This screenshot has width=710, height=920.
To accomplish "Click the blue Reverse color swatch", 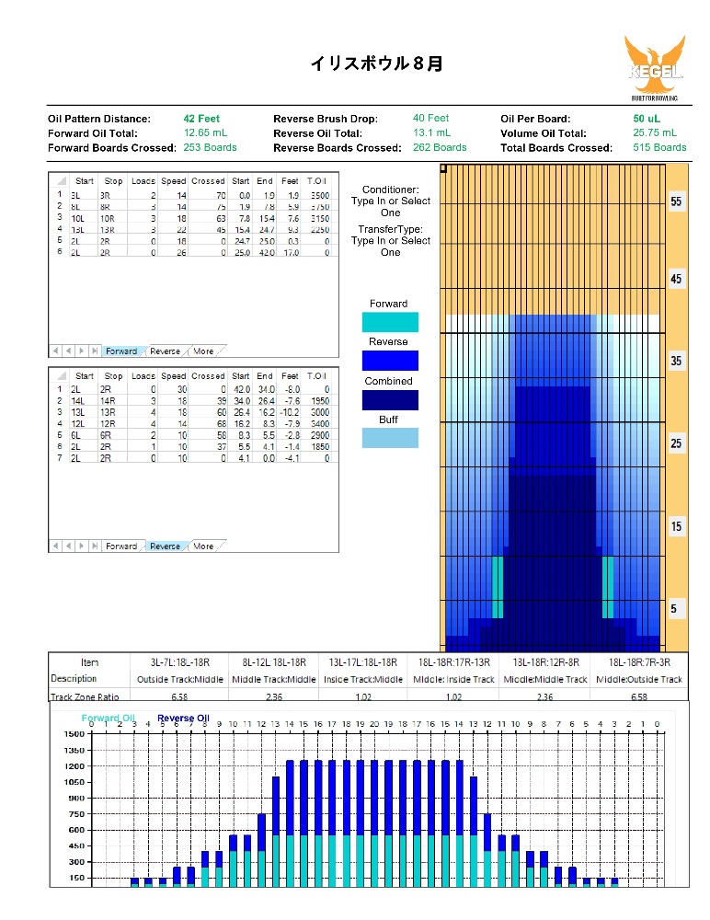I will [x=390, y=361].
